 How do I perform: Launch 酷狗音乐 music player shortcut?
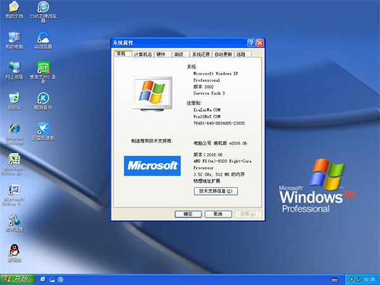pyautogui.click(x=43, y=98)
